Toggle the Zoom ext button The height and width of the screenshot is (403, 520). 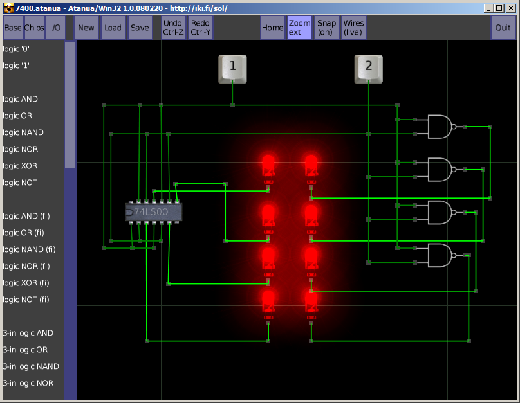click(x=299, y=28)
